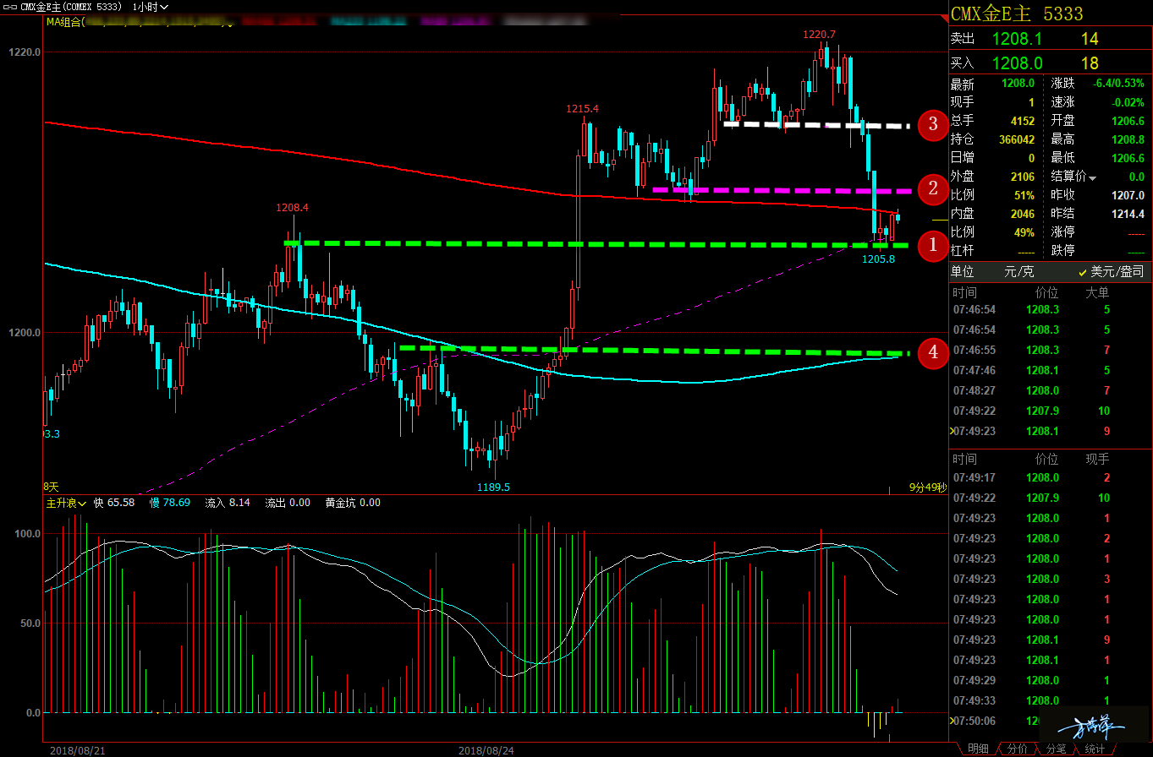Screen dimensions: 1153x757
Task: Click the 2018/08/21 date marker
Action: click(x=77, y=749)
